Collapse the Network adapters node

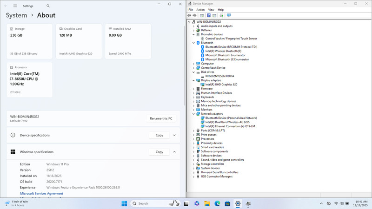(x=193, y=114)
